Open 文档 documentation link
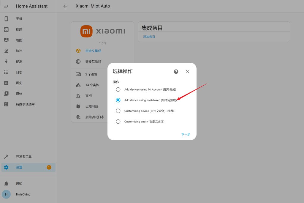The width and height of the screenshot is (304, 203). 88,96
